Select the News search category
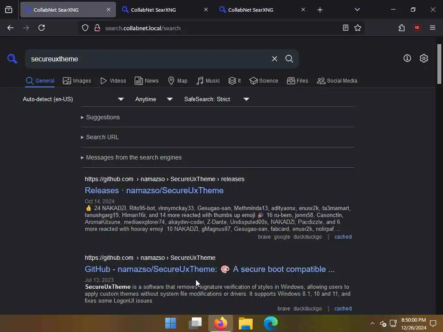 point(146,81)
